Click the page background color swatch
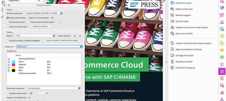 pyautogui.click(x=59, y=22)
